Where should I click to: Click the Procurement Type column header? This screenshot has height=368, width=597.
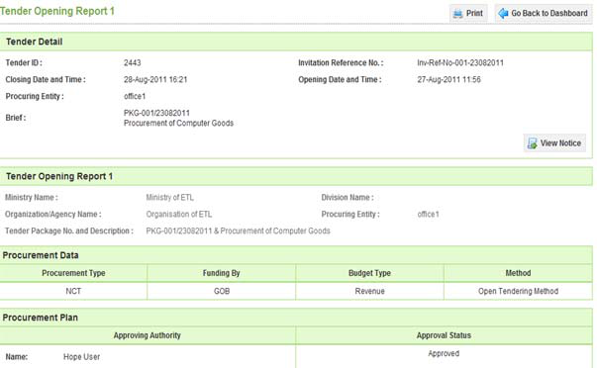pos(73,273)
